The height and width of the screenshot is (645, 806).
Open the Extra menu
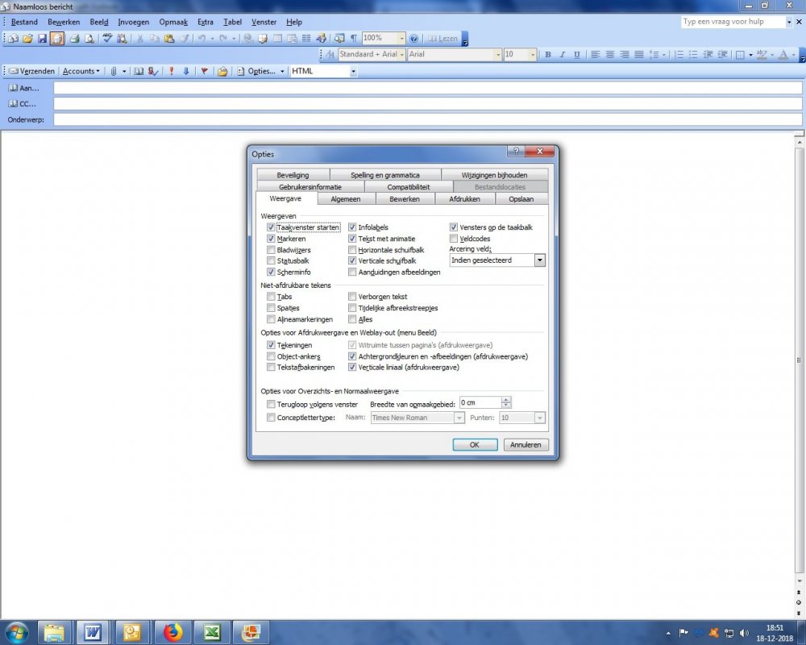(x=205, y=22)
